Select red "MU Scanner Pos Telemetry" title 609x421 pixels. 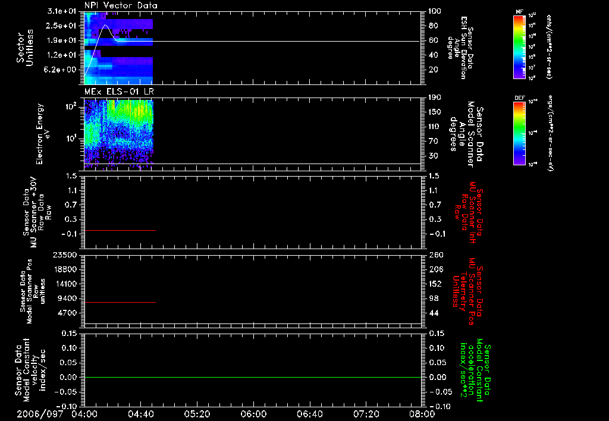pos(468,291)
